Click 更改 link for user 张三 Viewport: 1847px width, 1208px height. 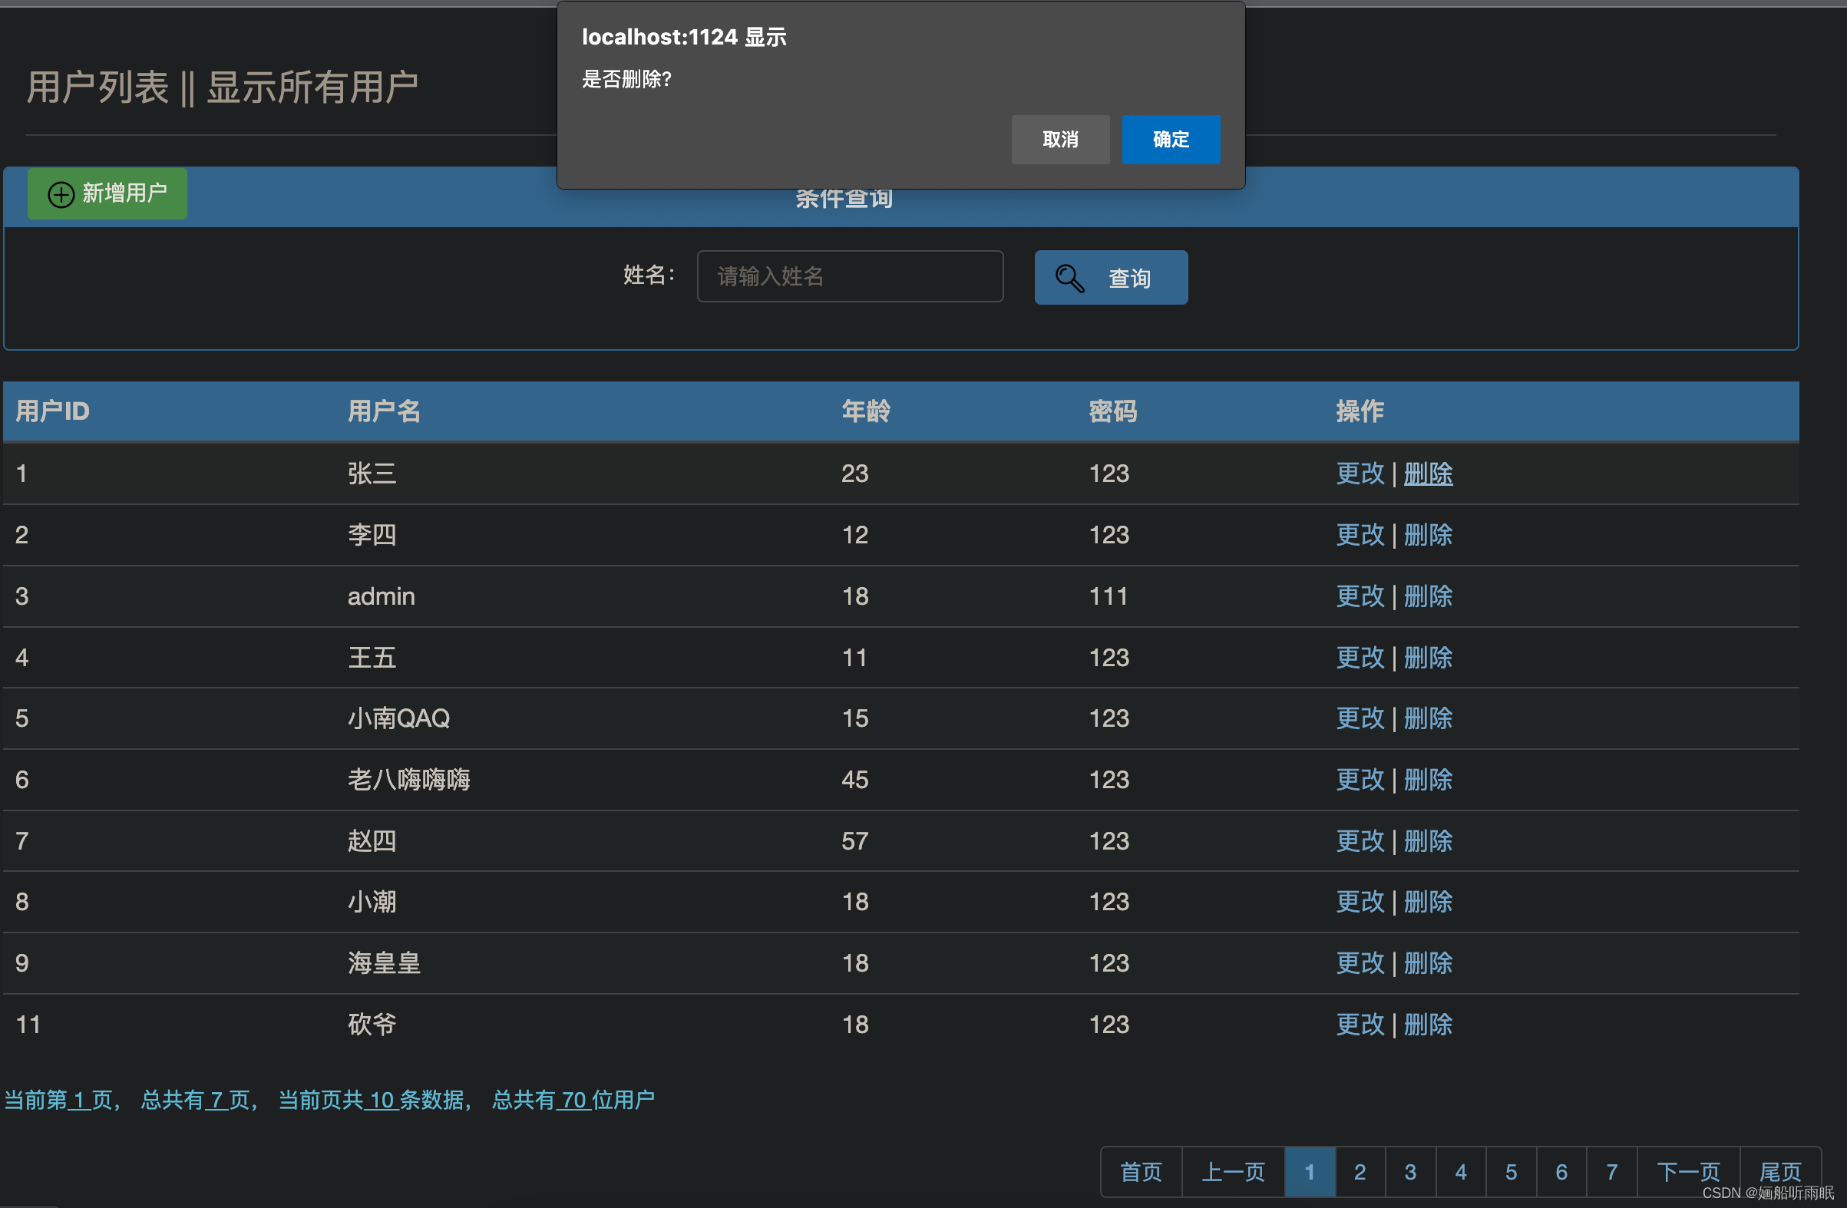[1360, 474]
